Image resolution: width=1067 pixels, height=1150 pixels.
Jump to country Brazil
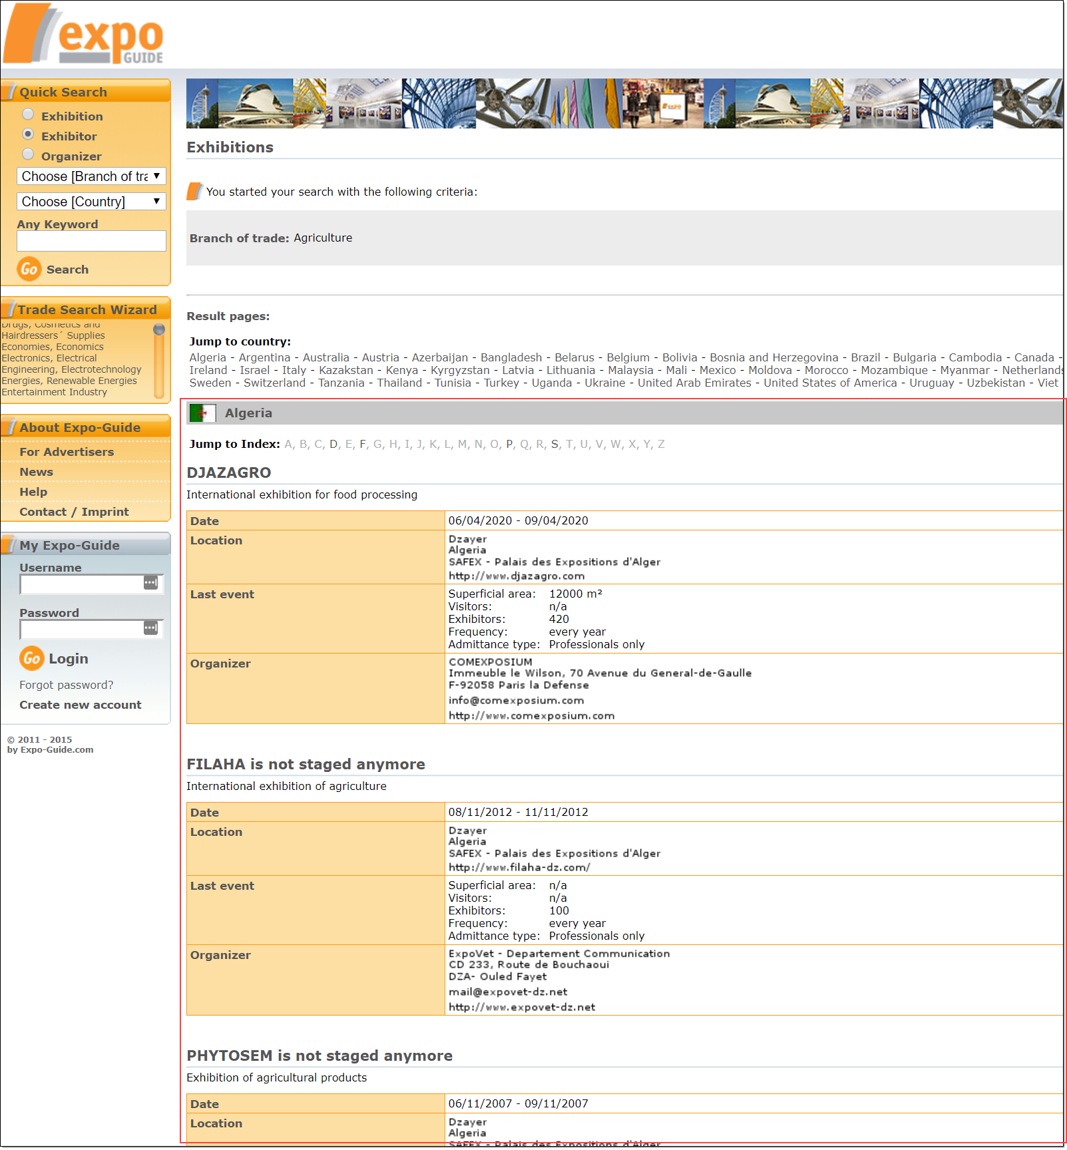[x=865, y=357]
